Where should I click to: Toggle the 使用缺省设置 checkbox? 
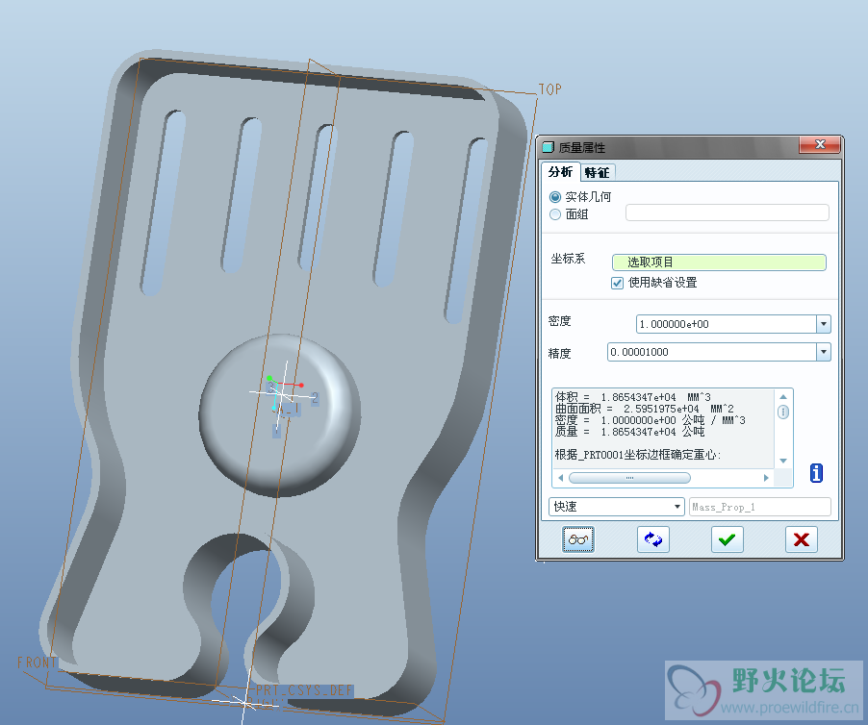617,283
